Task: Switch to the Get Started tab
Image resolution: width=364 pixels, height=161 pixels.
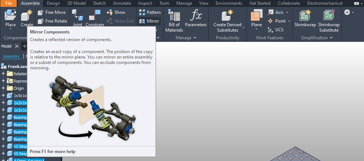Action: tap(260, 3)
